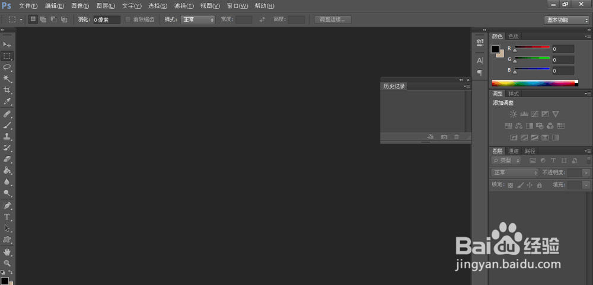
Task: Select the Pen tool
Action: coord(7,206)
